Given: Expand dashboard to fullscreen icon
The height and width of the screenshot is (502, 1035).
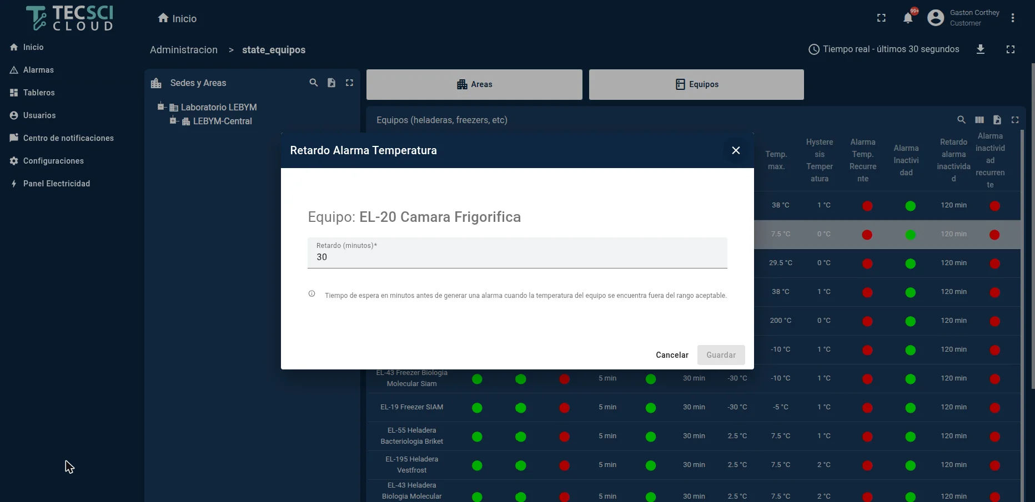Looking at the screenshot, I should (1011, 49).
